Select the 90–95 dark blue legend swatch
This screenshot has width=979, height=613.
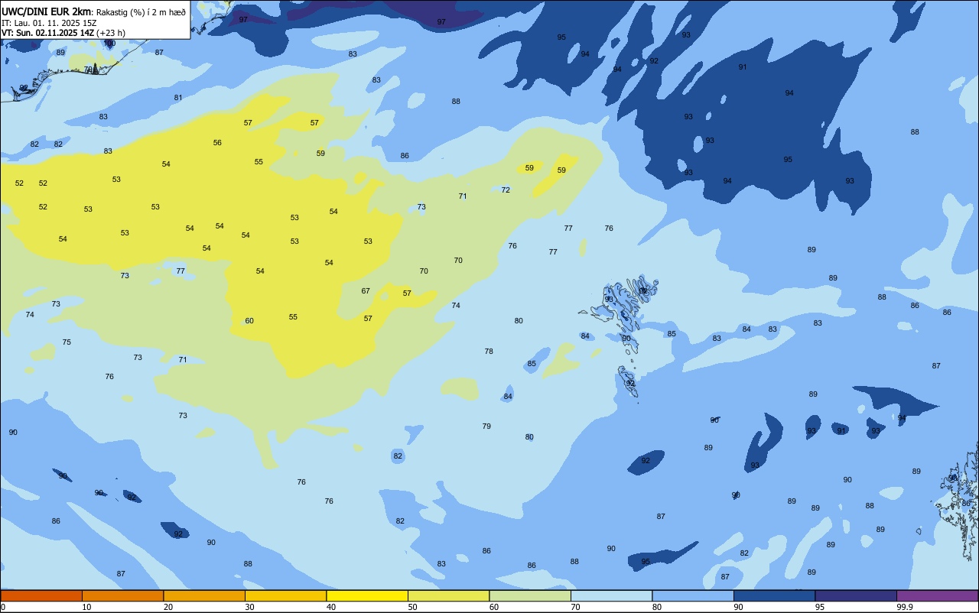774,595
